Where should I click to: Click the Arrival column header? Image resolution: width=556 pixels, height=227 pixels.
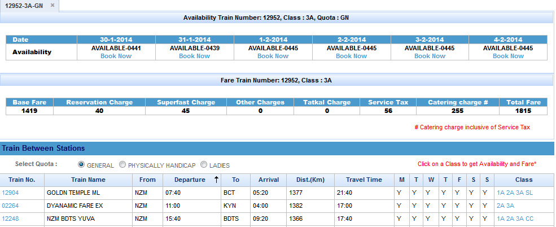coord(269,180)
